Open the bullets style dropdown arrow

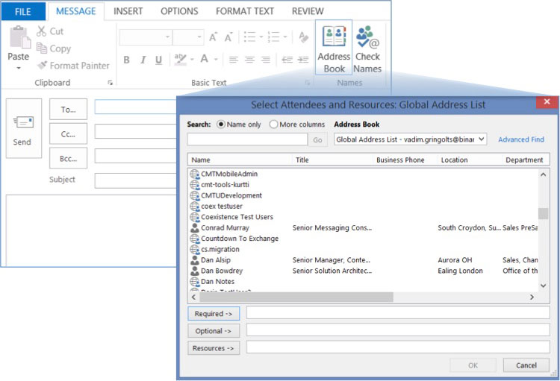261,37
